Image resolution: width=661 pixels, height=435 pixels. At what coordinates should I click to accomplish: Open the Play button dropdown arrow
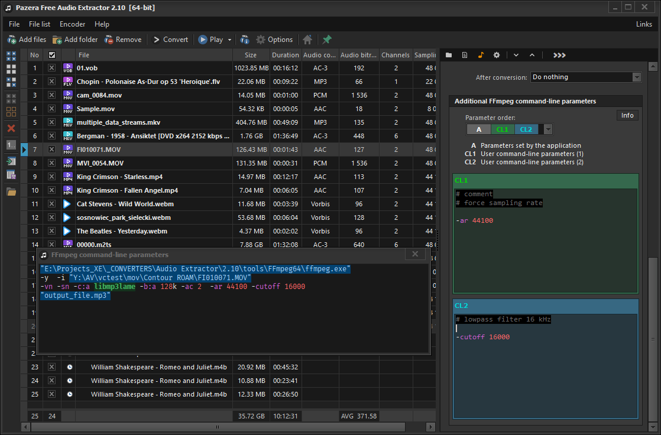coord(230,40)
